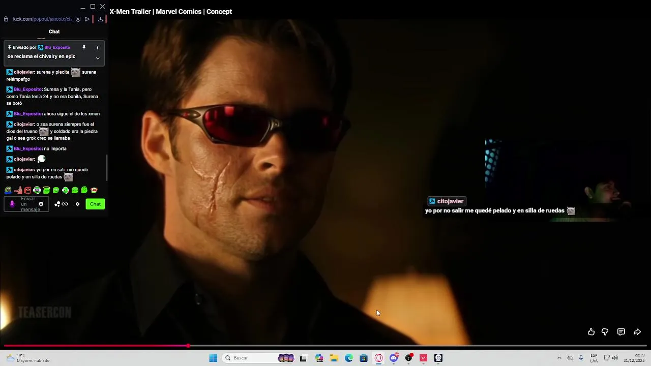
Task: Click Blu_Exposito name on 'ahora sigue' message
Action: 27,114
